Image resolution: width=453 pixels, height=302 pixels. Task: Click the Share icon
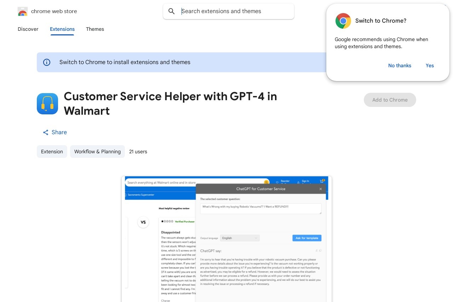pos(46,132)
